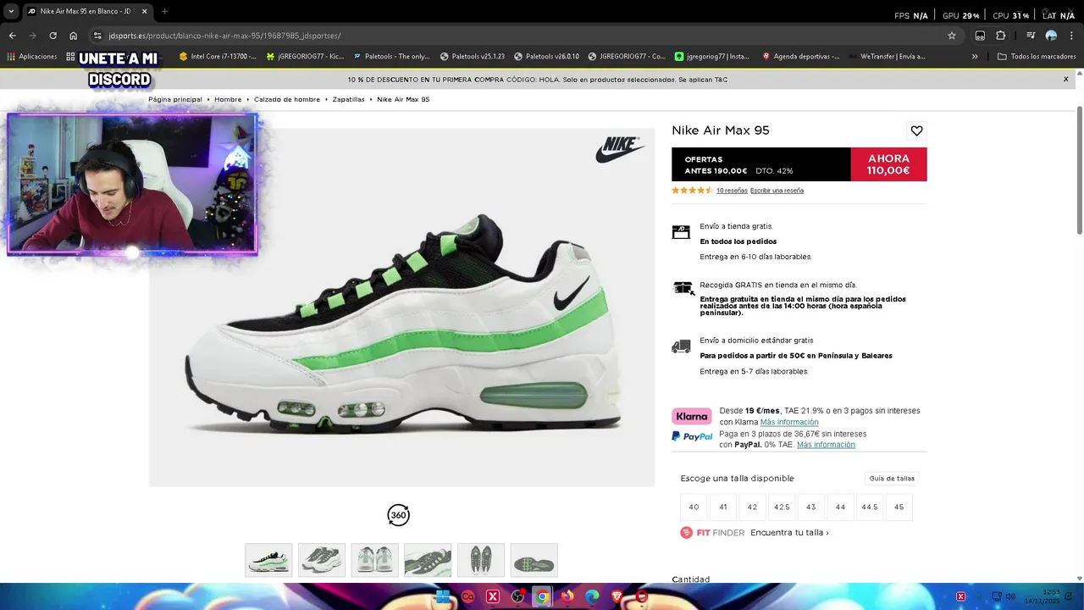The image size is (1084, 610).
Task: Show the second angled shoe thumbnail
Action: (322, 560)
